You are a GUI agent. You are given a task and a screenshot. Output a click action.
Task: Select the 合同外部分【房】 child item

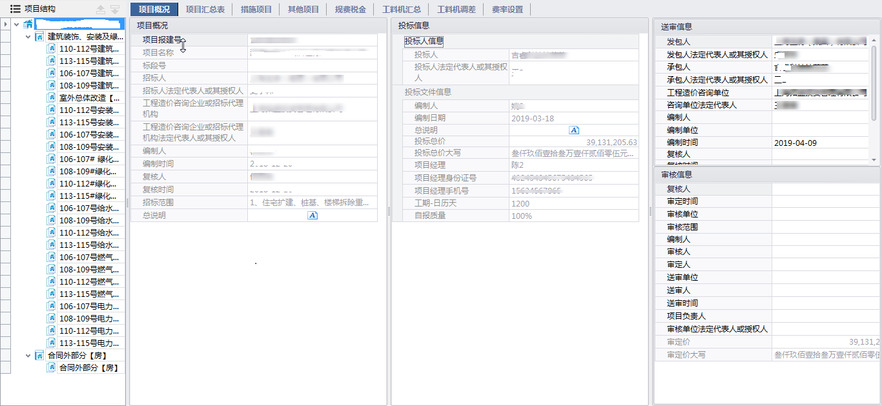[88, 368]
